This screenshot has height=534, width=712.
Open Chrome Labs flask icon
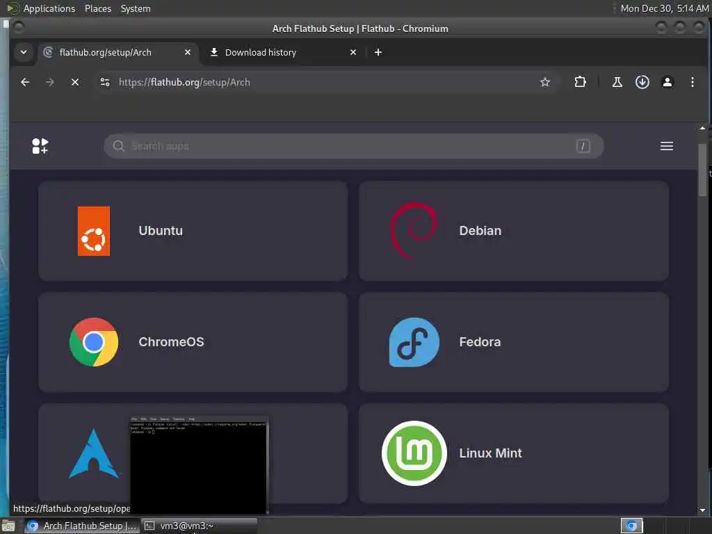(617, 82)
